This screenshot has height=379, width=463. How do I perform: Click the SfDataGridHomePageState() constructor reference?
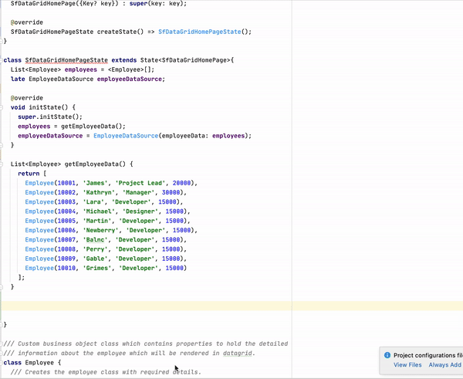pos(204,32)
